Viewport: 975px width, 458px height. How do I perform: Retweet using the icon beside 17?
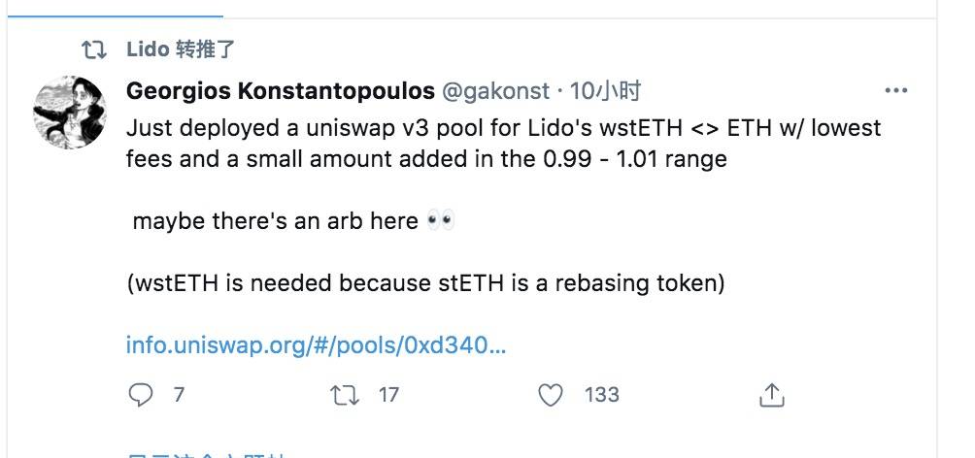(343, 395)
